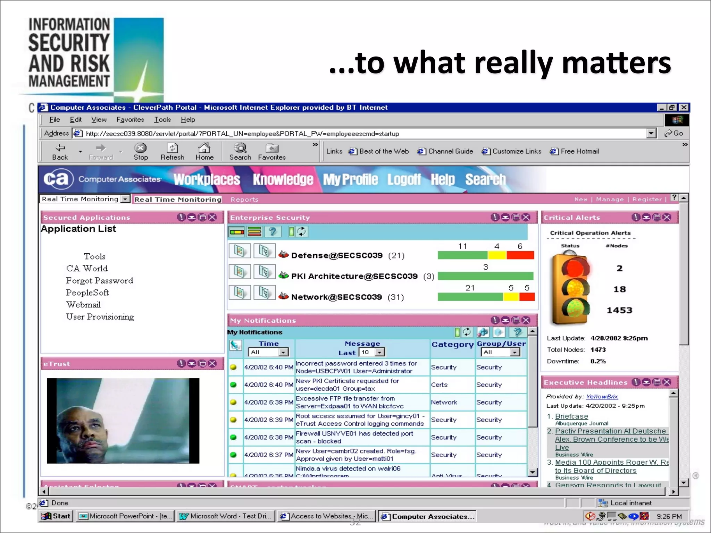The image size is (711, 533).
Task: Toggle the green indicator in the My Notifications toolbar
Action: 458,332
